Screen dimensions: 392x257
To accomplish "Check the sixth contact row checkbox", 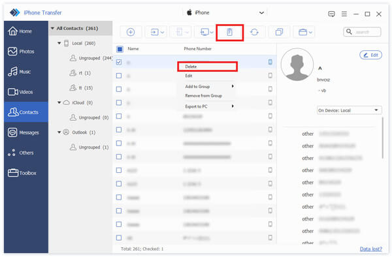I will point(119,130).
